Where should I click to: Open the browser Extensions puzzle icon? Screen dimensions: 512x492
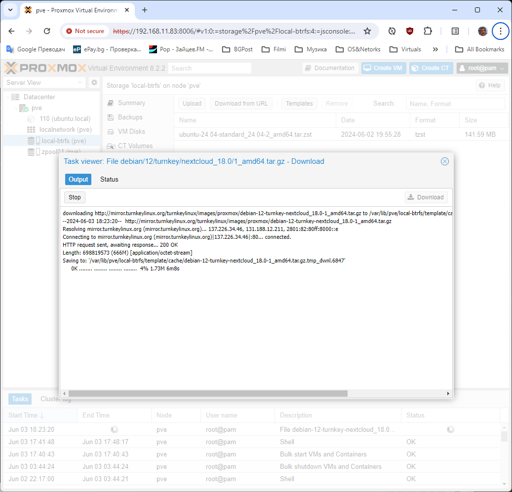coord(428,31)
